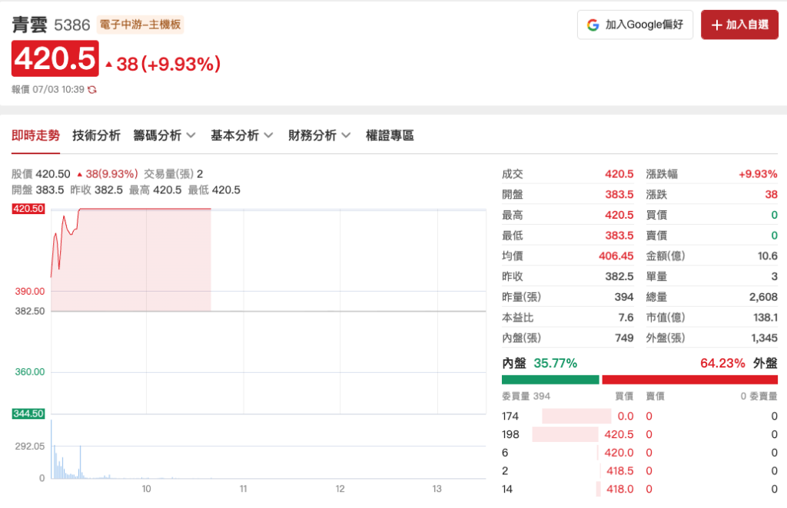Click the bid volume 198 bar

pyautogui.click(x=565, y=434)
